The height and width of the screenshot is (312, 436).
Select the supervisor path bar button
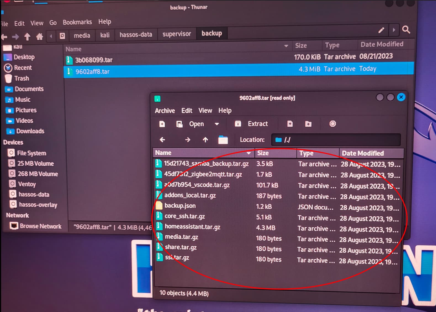tap(177, 34)
